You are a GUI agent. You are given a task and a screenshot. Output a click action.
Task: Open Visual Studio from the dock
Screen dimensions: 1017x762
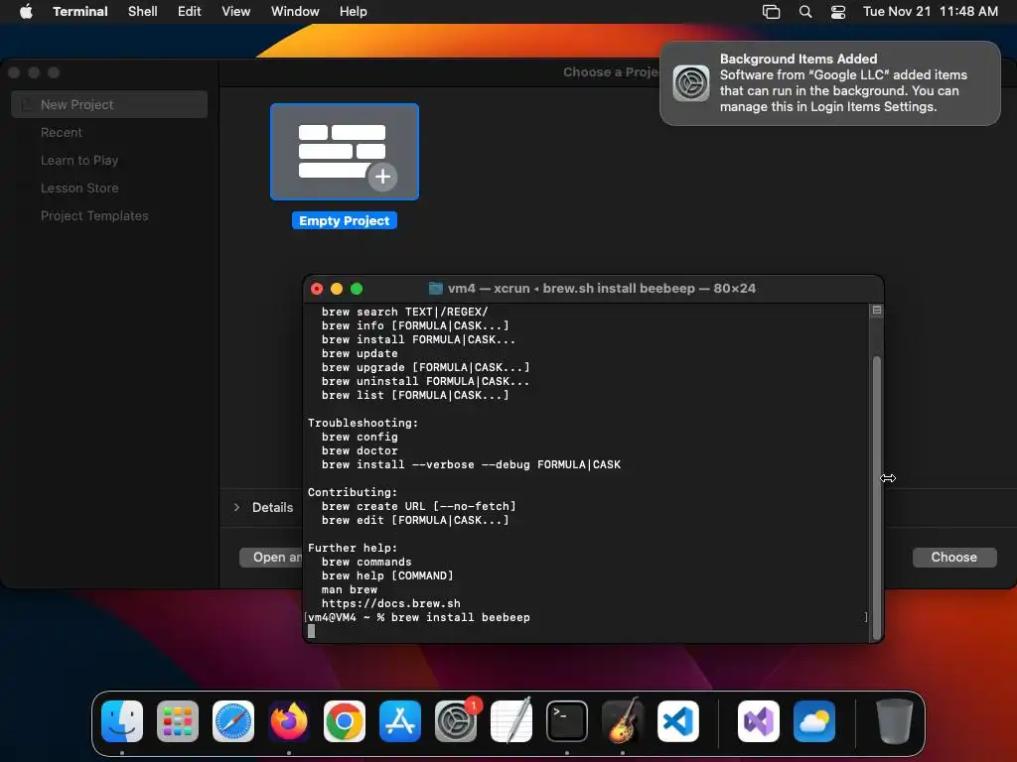pyautogui.click(x=759, y=720)
